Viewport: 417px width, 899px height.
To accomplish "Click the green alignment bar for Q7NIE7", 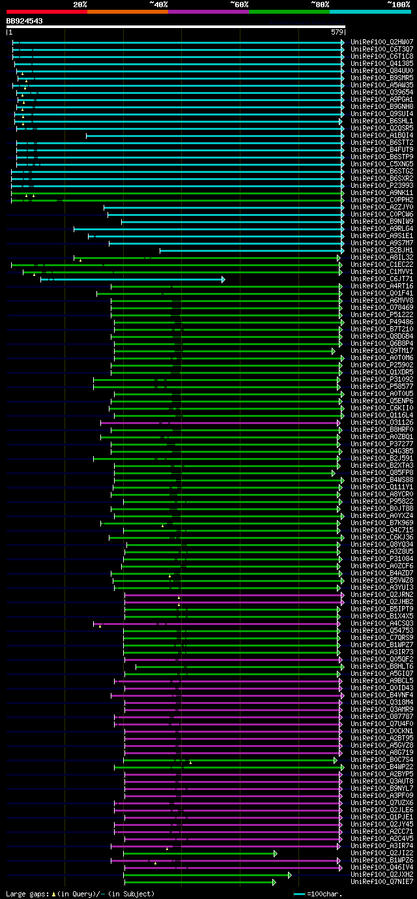I will click(x=200, y=882).
